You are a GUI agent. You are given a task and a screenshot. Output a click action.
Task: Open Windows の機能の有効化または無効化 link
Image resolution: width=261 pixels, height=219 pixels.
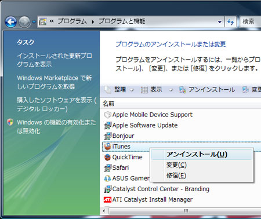pos(56,126)
